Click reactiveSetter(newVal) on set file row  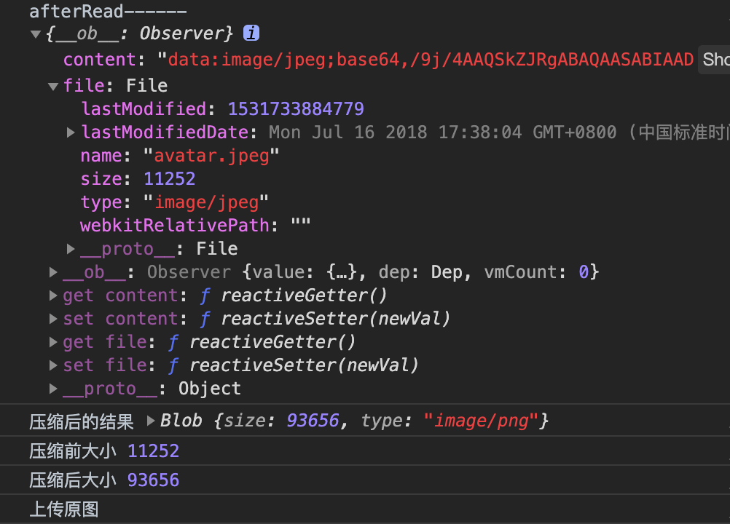[x=304, y=365]
